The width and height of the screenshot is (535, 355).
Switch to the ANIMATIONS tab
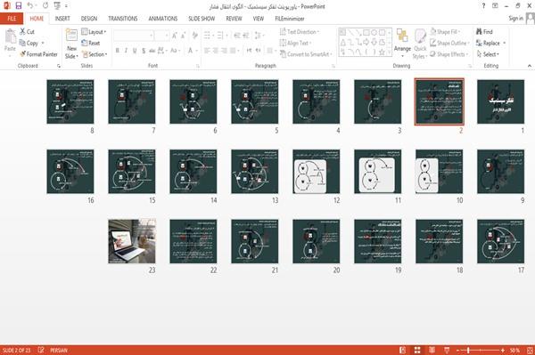[x=163, y=19]
